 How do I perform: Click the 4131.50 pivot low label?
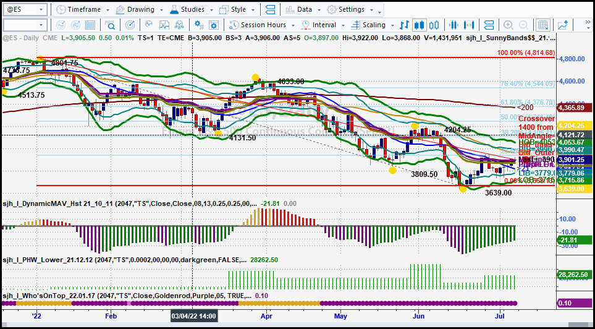coord(242,139)
